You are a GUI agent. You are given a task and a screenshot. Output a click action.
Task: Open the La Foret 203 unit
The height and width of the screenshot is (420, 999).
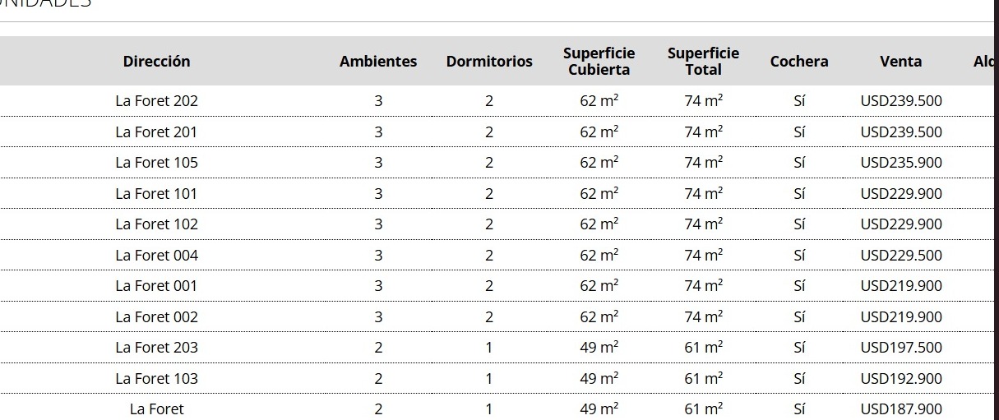click(156, 348)
